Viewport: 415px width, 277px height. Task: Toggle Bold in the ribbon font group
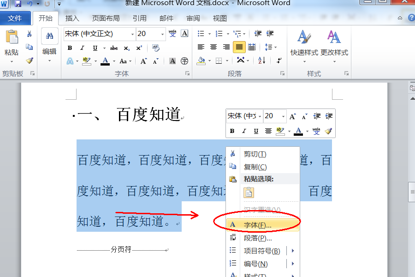(x=70, y=48)
